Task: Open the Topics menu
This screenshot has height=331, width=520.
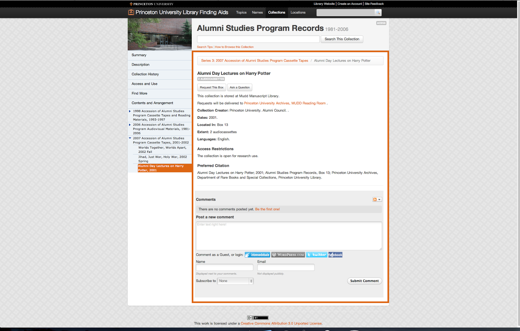Action: [241, 12]
